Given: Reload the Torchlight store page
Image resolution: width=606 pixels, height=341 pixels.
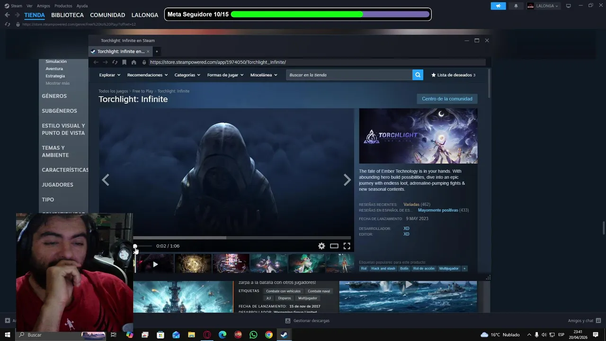Looking at the screenshot, I should tap(115, 62).
